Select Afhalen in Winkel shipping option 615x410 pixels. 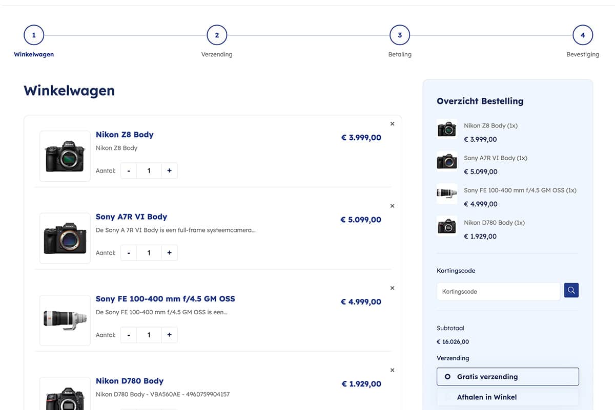507,397
